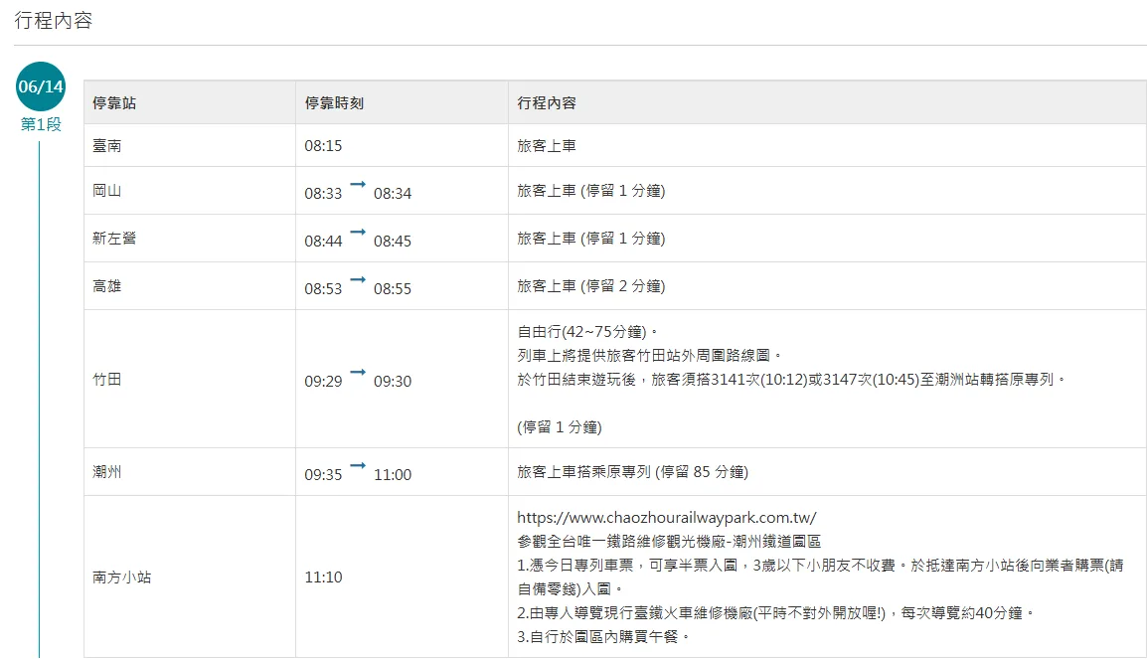Click the arrow icon in the 岡山 row
Screen dimensions: 1147x659
pyautogui.click(x=358, y=185)
